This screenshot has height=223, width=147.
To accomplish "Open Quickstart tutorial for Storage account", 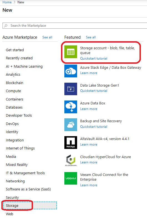I will (x=94, y=58).
